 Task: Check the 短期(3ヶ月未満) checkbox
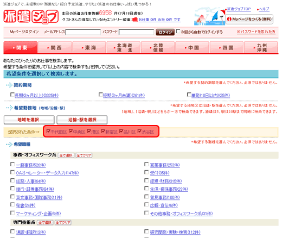pyautogui.click(x=101, y=95)
